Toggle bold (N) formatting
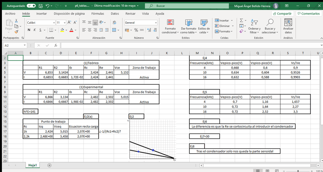The height and width of the screenshot is (172, 323). [29, 30]
